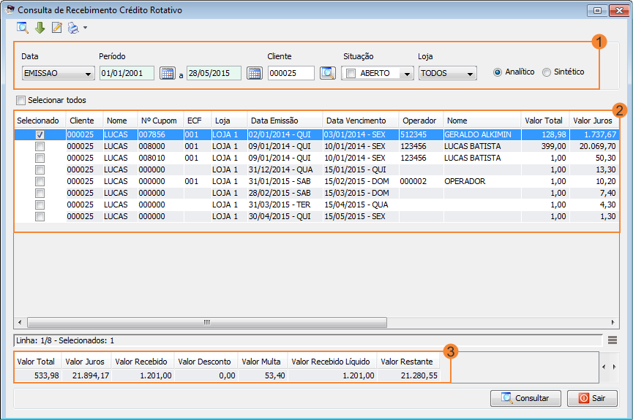Sort by Valor Total column header in grid
The image size is (633, 420).
544,121
